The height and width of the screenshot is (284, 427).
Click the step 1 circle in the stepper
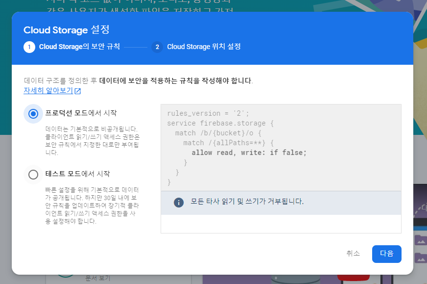29,47
